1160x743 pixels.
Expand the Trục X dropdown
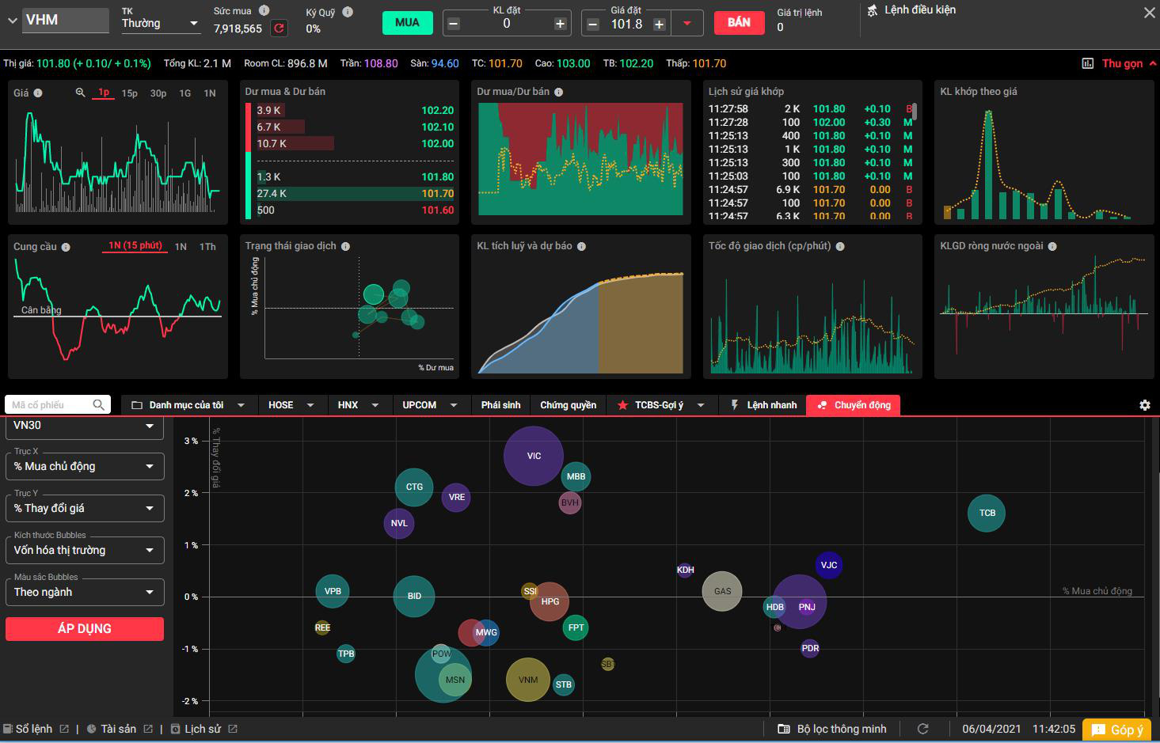pyautogui.click(x=85, y=466)
